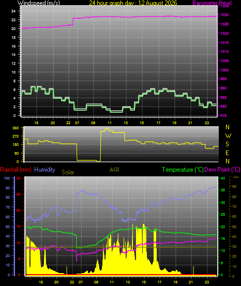The height and width of the screenshot is (286, 241).
Task: Click the 40 tick on temperature axis
Action: pyautogui.click(x=223, y=178)
